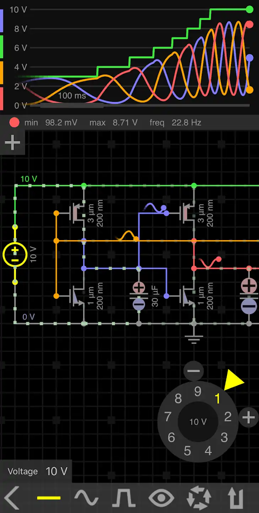Select digit 3 on the dial
The height and width of the screenshot is (513, 259).
click(224, 437)
